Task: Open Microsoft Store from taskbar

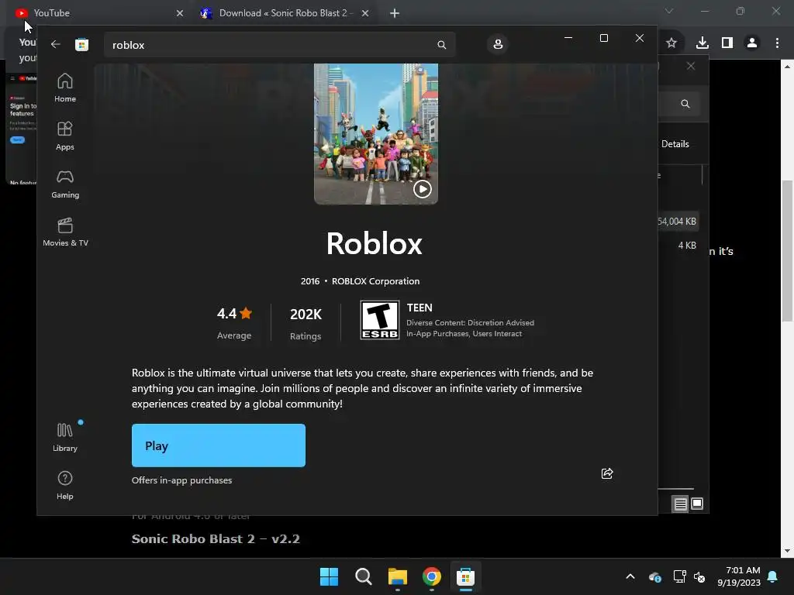Action: pyautogui.click(x=466, y=576)
